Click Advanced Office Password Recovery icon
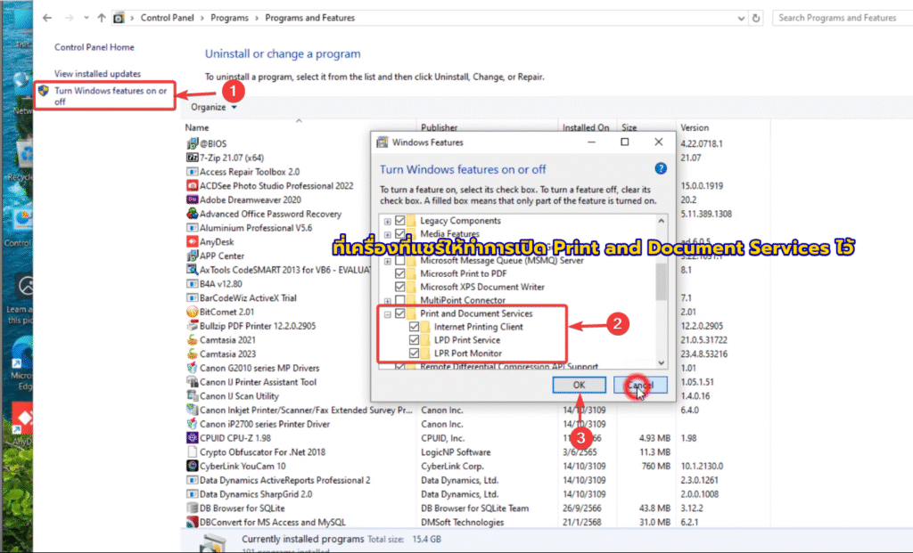Image resolution: width=913 pixels, height=553 pixels. point(193,214)
